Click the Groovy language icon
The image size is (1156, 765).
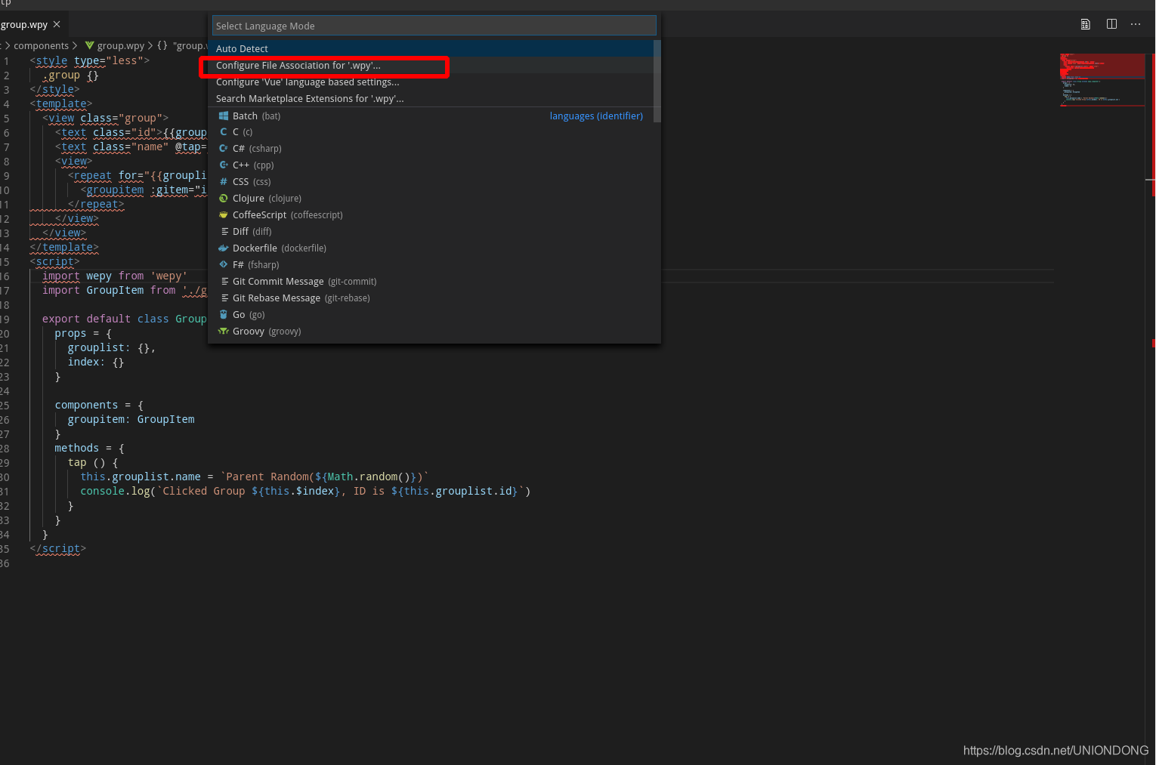[x=224, y=332]
